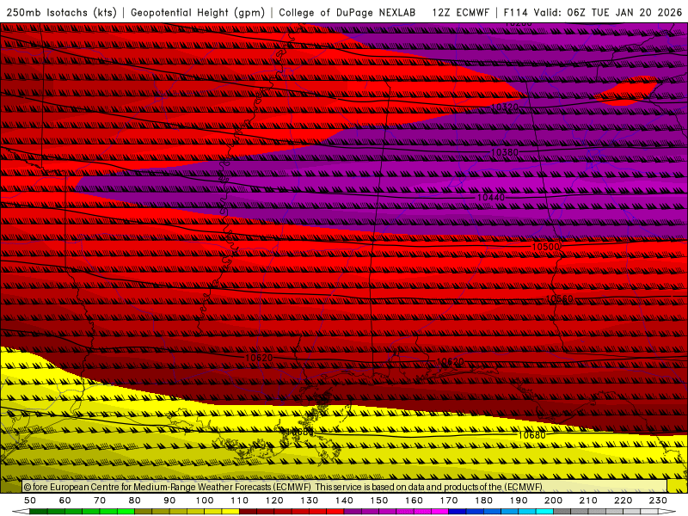
Task: Click the 80 value on the color scale
Action: (135, 501)
